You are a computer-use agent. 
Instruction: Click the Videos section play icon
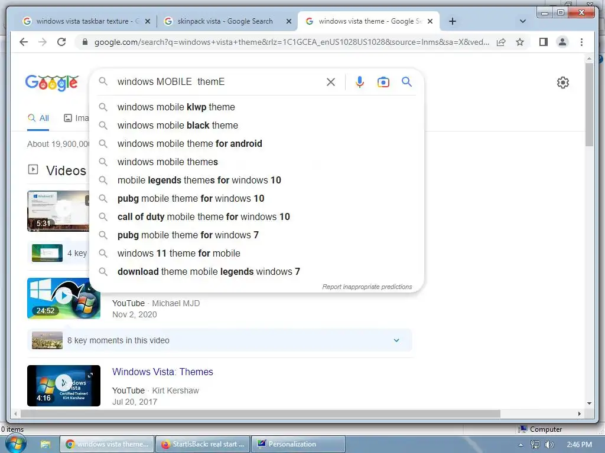(x=33, y=169)
